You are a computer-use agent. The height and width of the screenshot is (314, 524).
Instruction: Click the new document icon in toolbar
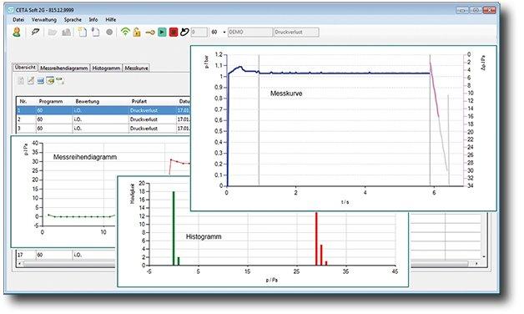tap(83, 32)
